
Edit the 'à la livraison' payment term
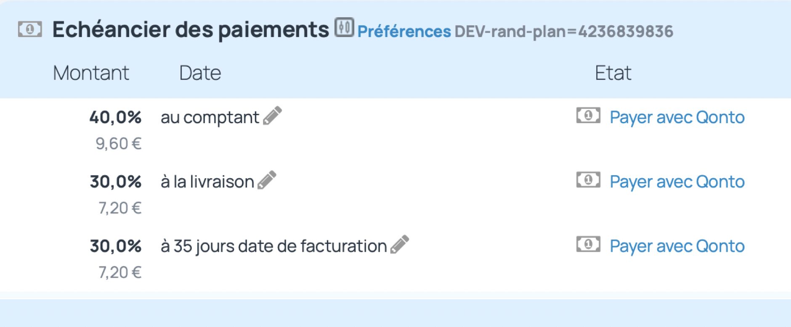click(267, 180)
